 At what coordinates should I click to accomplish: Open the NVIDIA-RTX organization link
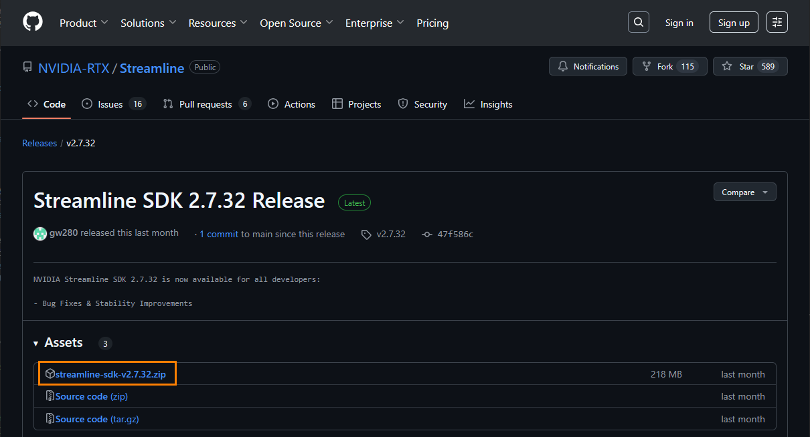74,68
